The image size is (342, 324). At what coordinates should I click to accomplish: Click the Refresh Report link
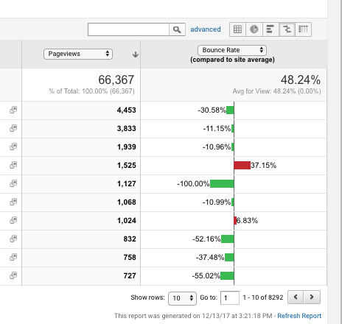299,316
